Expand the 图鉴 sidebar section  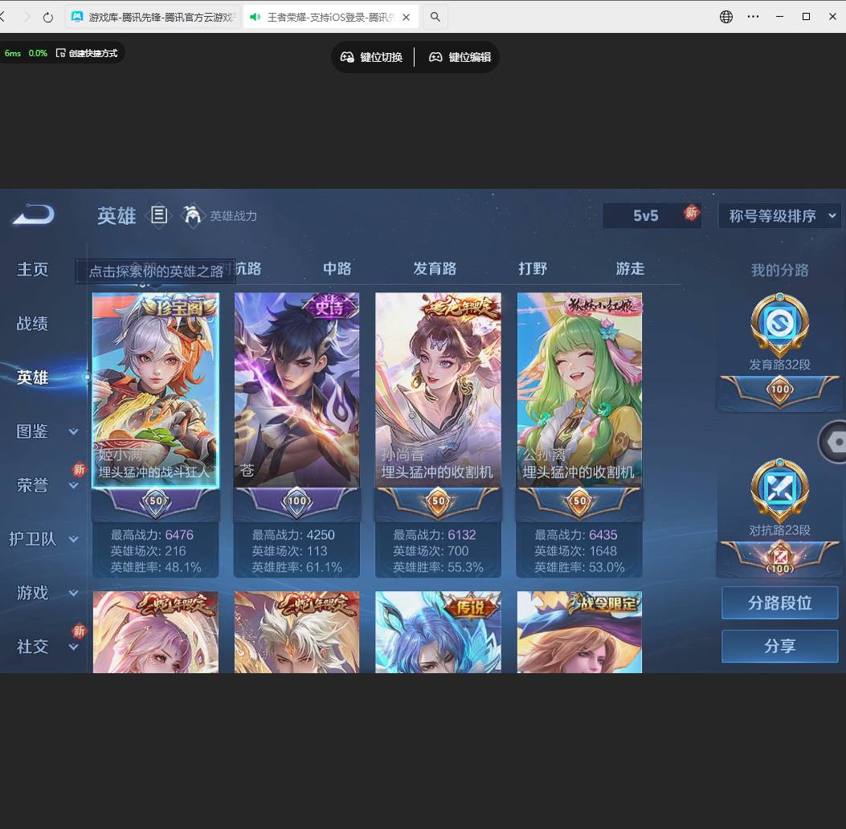(73, 431)
